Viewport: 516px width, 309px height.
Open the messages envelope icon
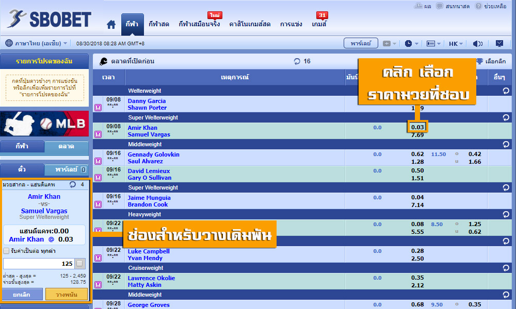[499, 43]
